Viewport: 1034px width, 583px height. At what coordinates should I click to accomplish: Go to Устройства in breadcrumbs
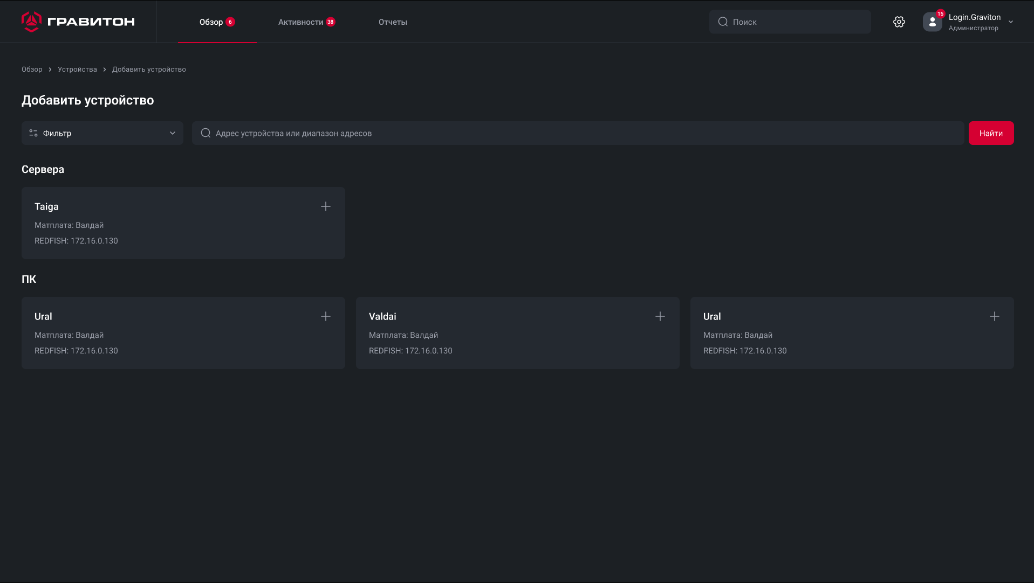coord(77,70)
